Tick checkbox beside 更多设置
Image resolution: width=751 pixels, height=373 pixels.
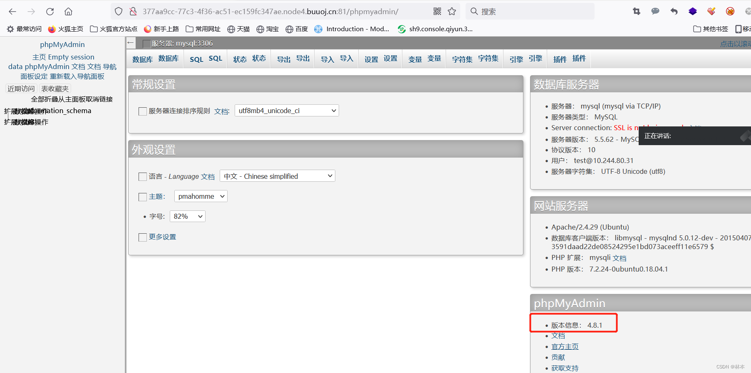click(143, 237)
